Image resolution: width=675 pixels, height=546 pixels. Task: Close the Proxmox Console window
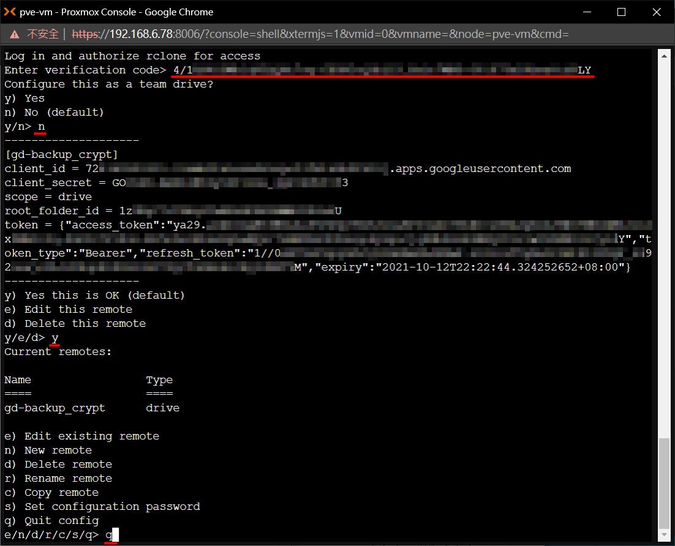tap(655, 12)
